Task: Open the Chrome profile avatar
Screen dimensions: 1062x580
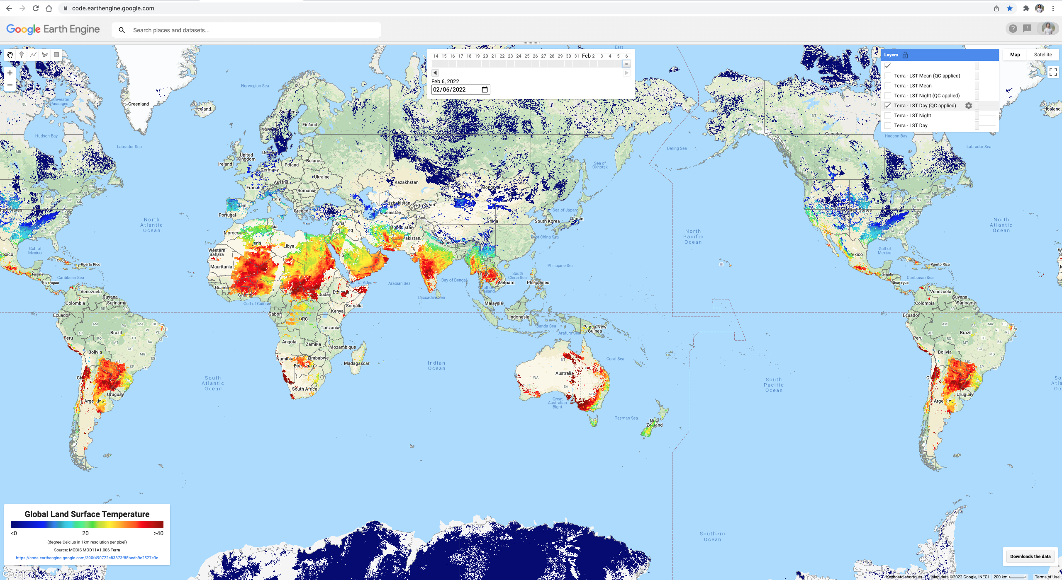Action: coord(1040,8)
